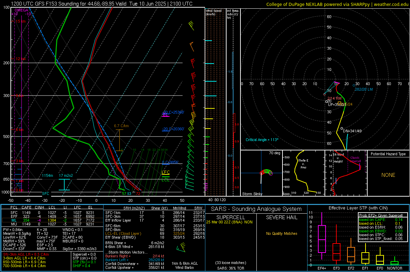Click 'Critical Angle = 113°' text

coord(262,140)
